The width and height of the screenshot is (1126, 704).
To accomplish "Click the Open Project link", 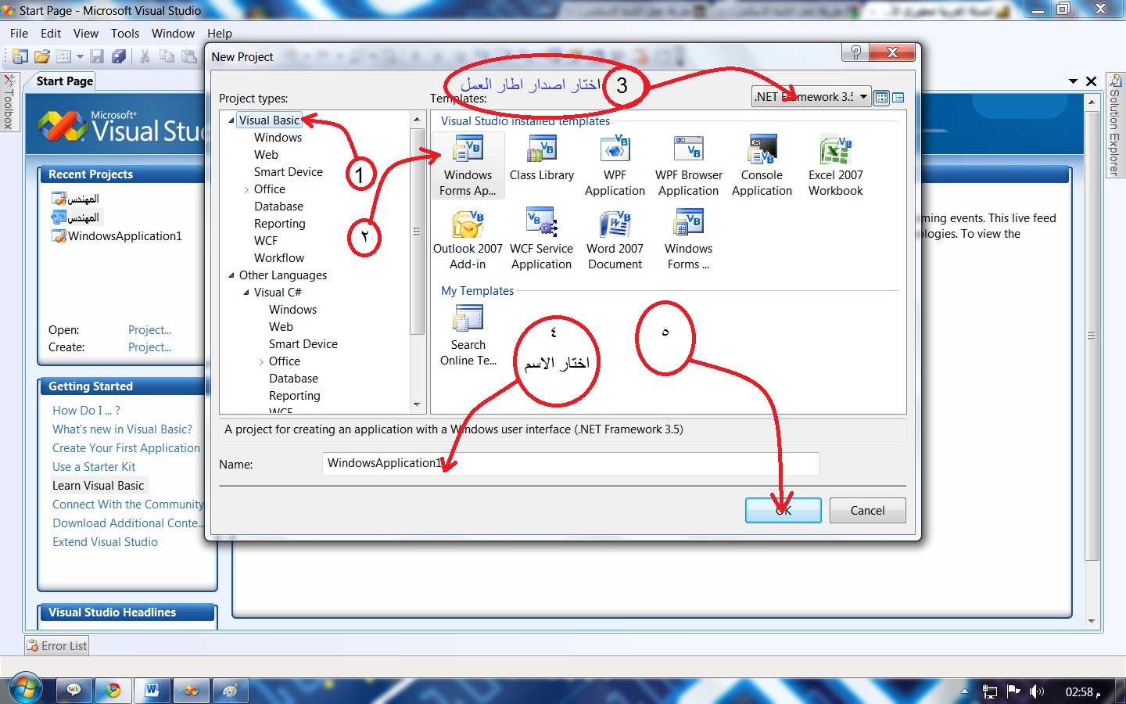I will 149,330.
